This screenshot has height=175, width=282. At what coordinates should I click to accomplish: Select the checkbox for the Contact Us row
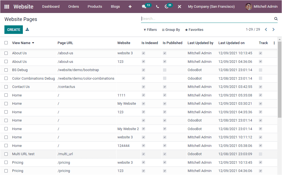[x=6, y=87]
